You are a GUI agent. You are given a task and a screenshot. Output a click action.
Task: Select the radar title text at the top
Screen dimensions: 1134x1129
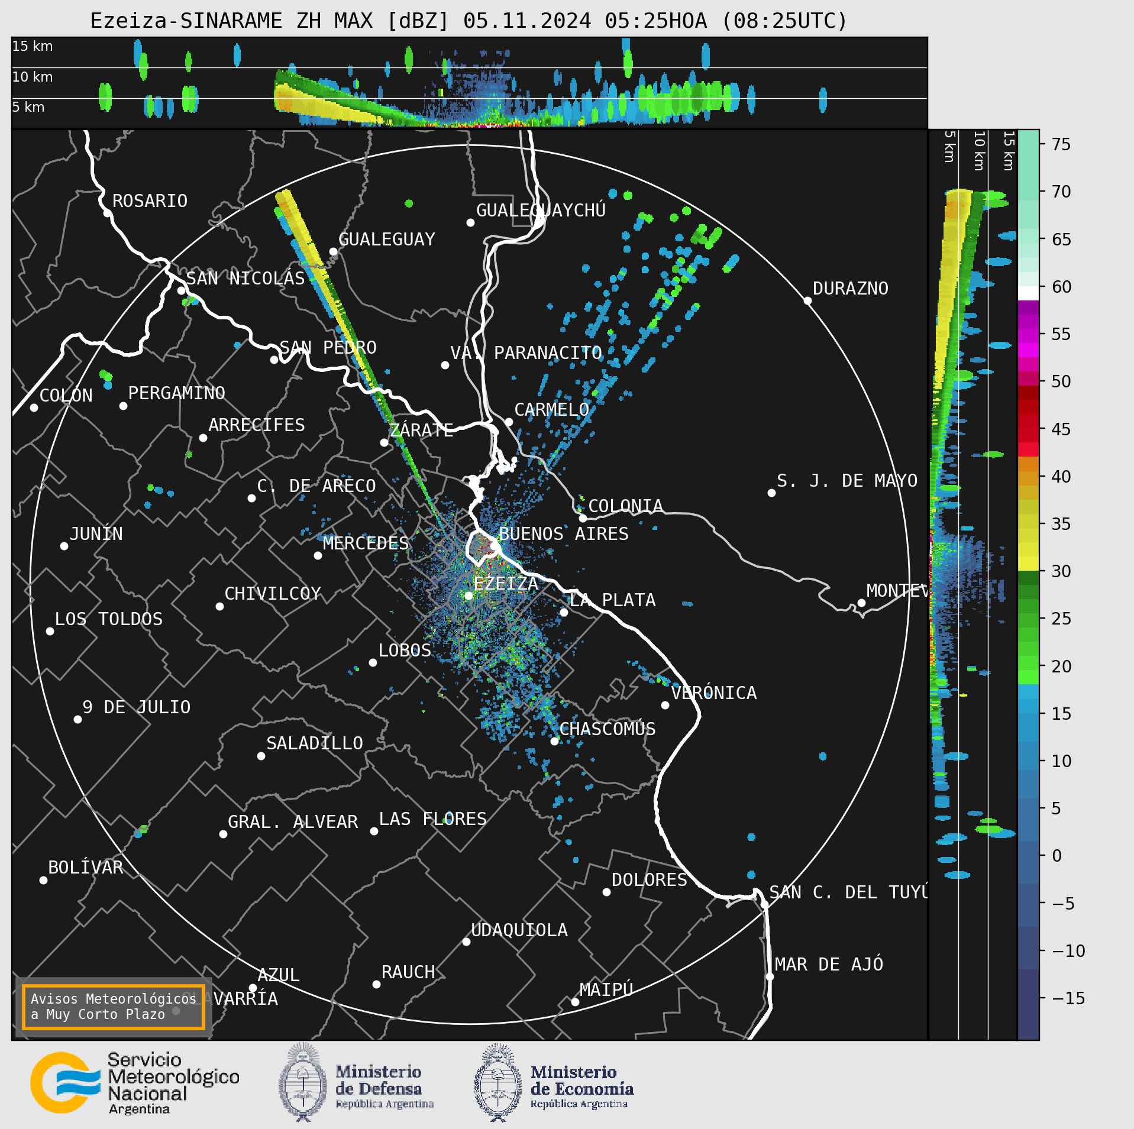tap(469, 21)
